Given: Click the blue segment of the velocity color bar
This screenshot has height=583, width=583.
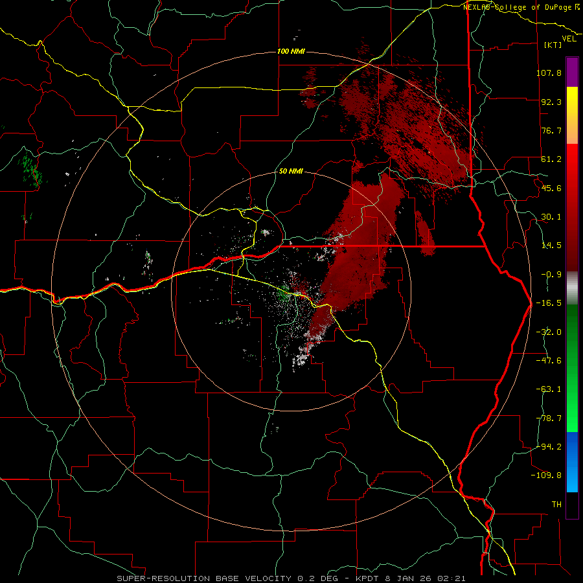Looking at the screenshot, I should click(572, 462).
